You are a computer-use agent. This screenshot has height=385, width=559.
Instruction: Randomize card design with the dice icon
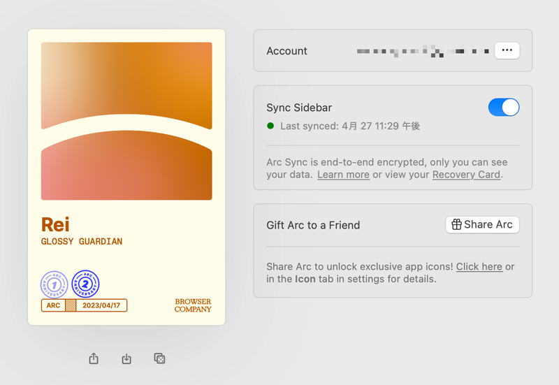coord(159,358)
